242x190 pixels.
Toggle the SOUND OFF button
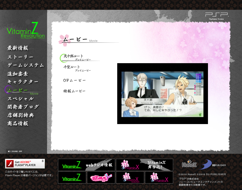15,151
